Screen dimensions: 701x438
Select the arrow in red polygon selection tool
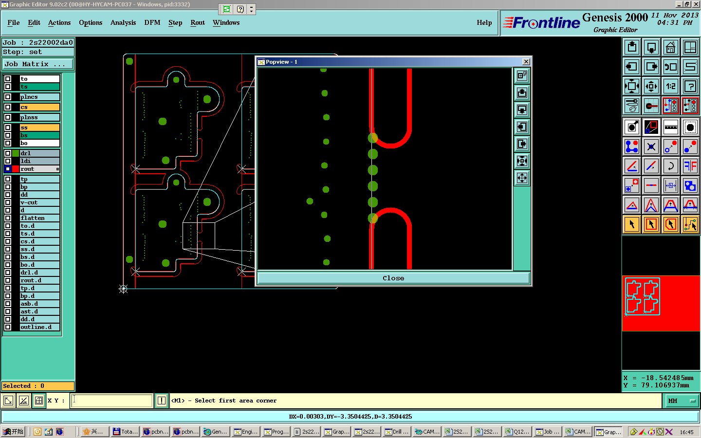tap(671, 224)
